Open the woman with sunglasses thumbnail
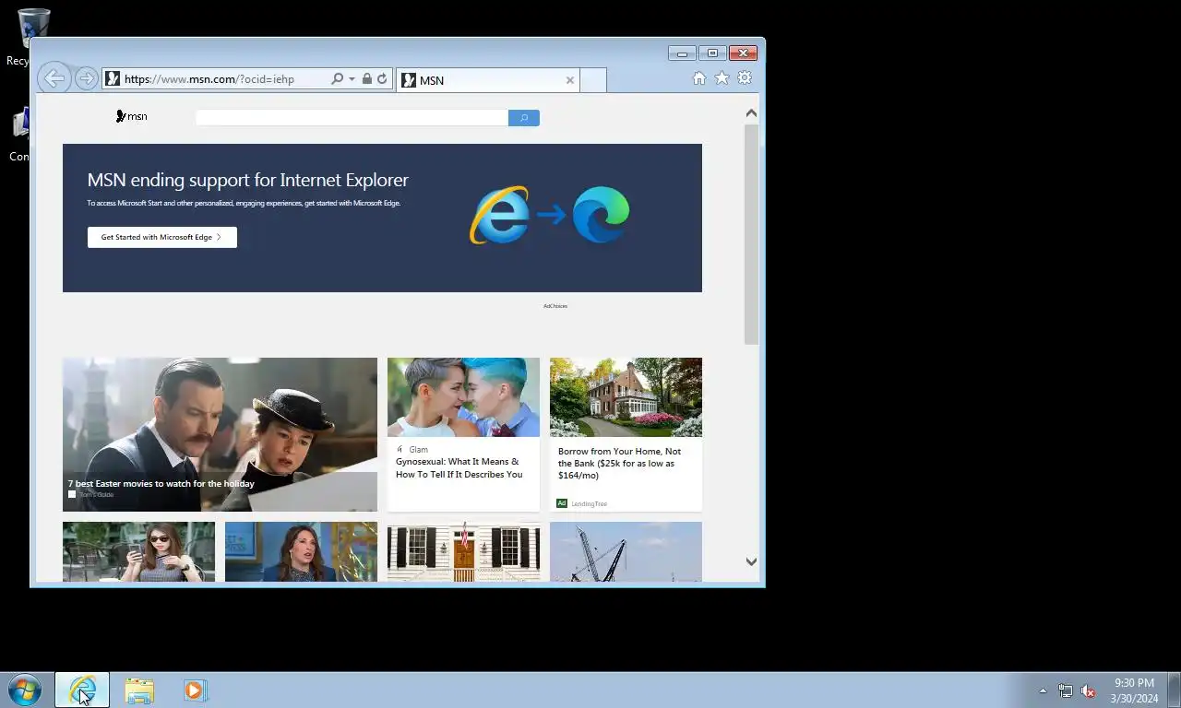1181x708 pixels. tap(138, 551)
